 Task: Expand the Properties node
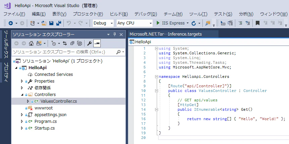[22, 81]
